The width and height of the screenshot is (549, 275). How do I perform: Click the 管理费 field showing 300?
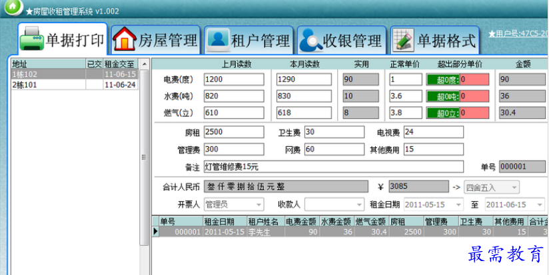234,149
